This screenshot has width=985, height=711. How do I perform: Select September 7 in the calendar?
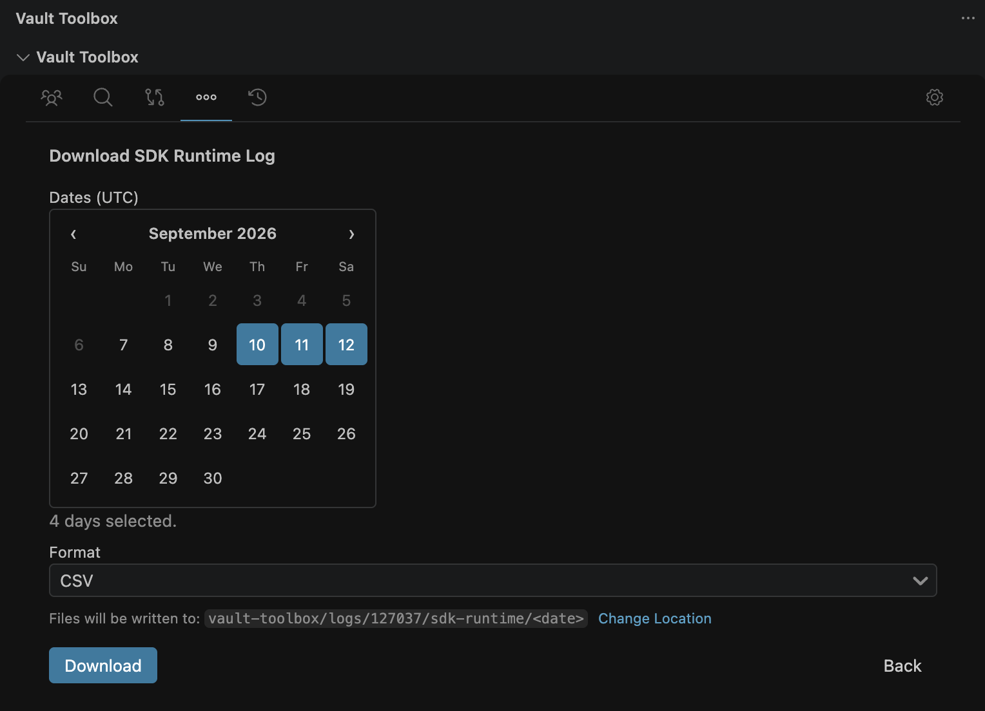(x=123, y=345)
